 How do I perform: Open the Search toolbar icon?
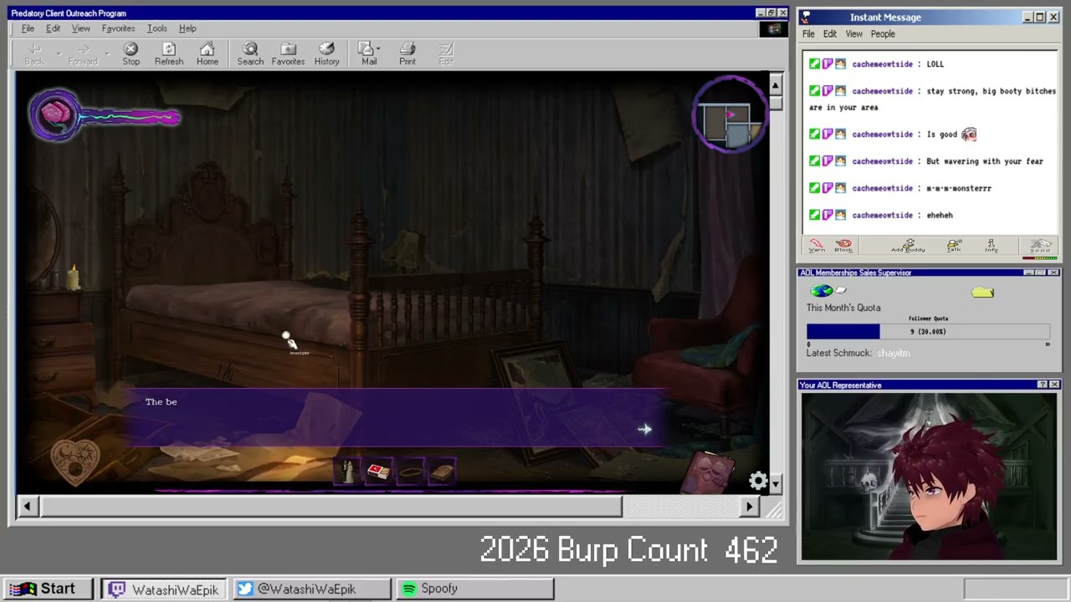coord(250,54)
